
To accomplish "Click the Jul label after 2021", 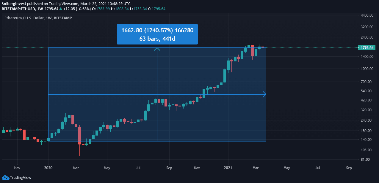I will pyautogui.click(x=318, y=168).
